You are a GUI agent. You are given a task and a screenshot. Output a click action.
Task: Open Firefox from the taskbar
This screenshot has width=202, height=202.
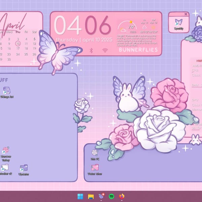(x=122, y=197)
